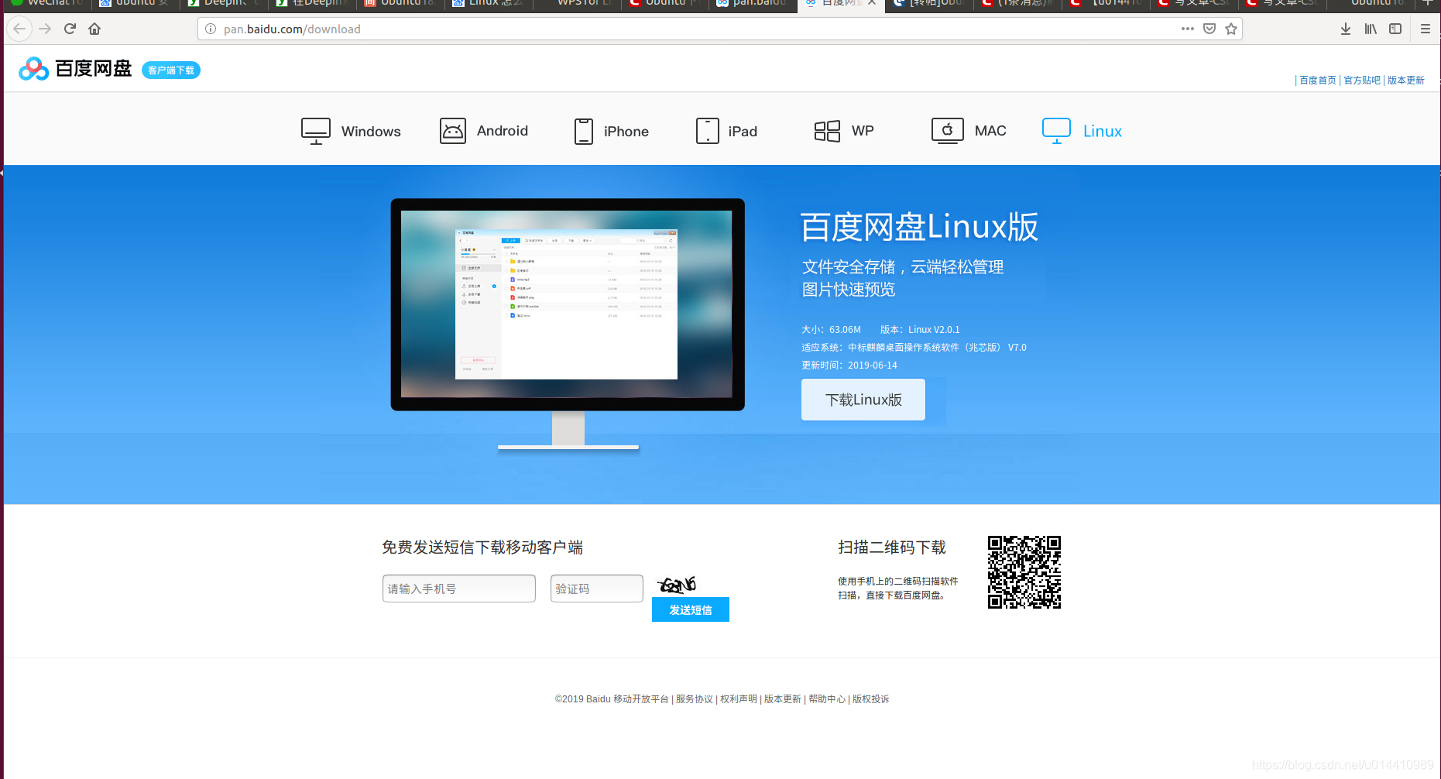Click the 发送短信 send SMS button
Screen dimensions: 1441x779
pos(691,609)
